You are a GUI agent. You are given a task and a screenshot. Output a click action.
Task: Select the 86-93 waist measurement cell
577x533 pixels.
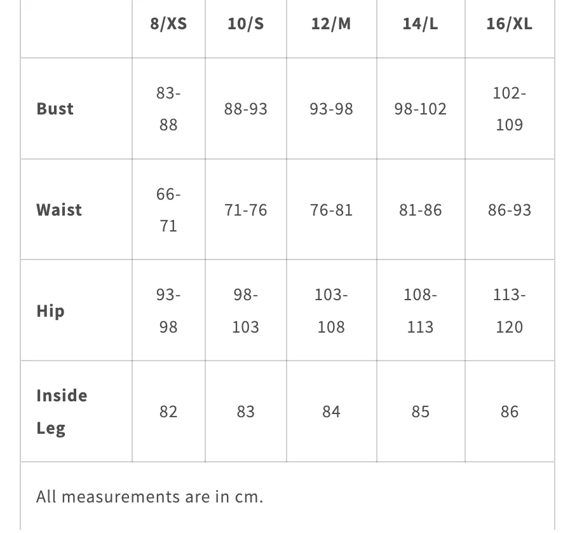[509, 210]
